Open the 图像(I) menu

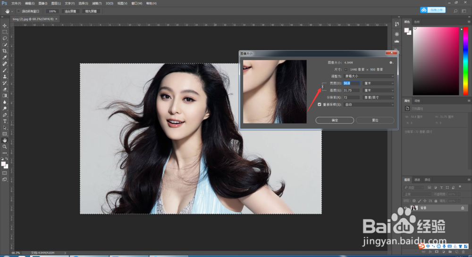(43, 3)
